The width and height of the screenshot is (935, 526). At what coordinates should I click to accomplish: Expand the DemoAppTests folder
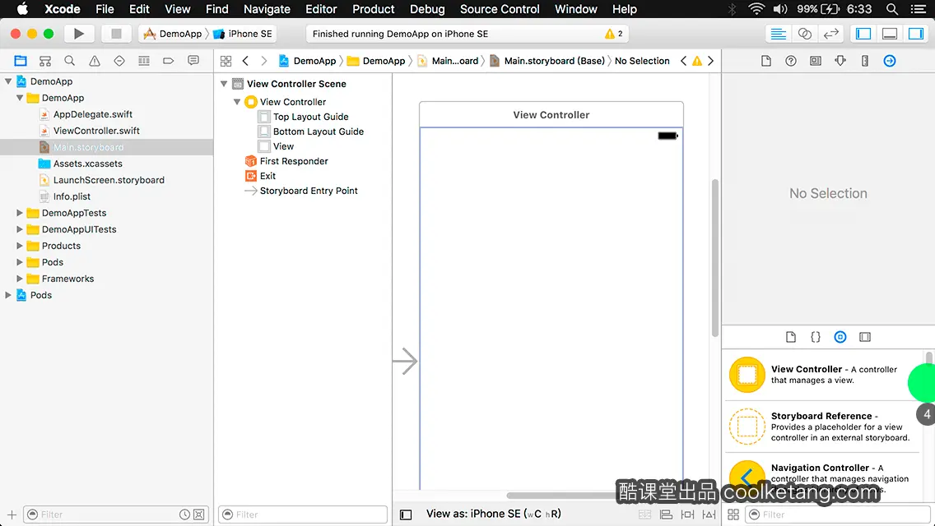(20, 213)
